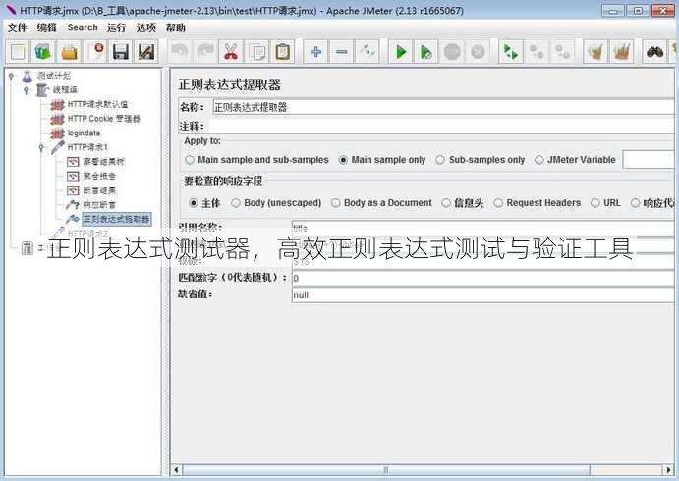This screenshot has width=679, height=481.
Task: Open the Search menu
Action: (x=83, y=27)
